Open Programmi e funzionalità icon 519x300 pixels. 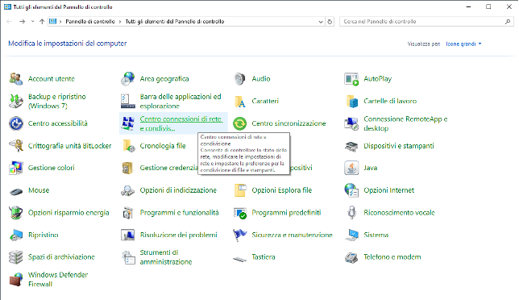(128, 213)
